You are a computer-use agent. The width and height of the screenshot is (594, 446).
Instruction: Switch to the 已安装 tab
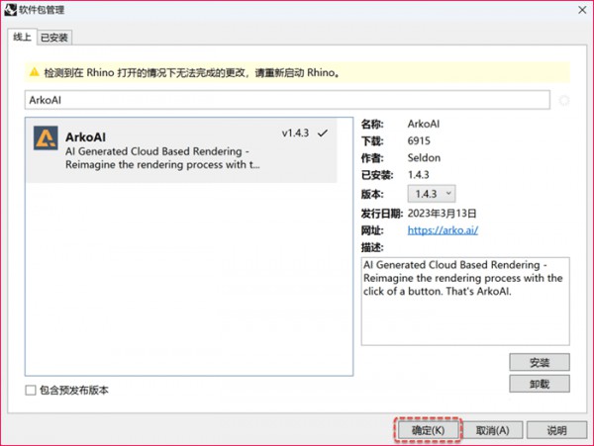point(54,38)
